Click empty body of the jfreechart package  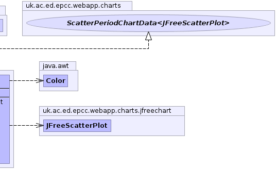tap(147, 126)
